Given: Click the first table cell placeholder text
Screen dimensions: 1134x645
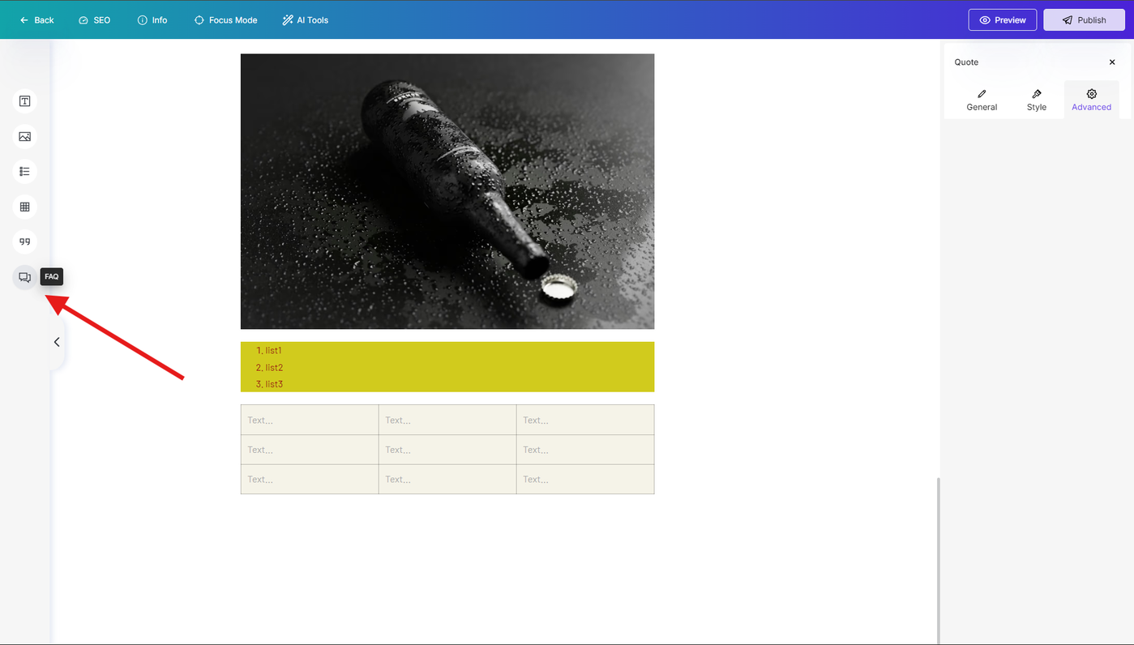Looking at the screenshot, I should pos(260,421).
